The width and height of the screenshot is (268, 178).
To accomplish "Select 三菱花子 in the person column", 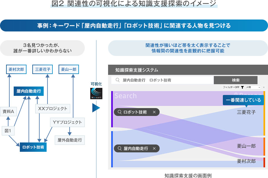I will pos(246,112).
